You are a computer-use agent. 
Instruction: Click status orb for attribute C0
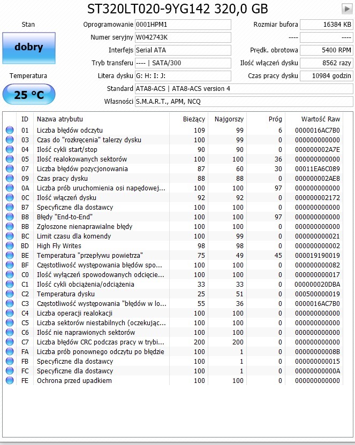[x=10, y=275]
